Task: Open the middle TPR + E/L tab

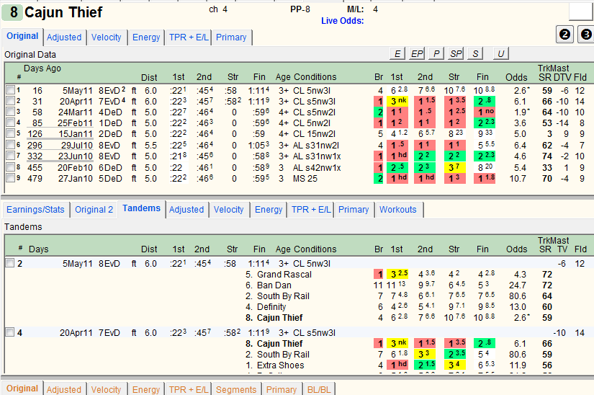Action: click(x=310, y=209)
